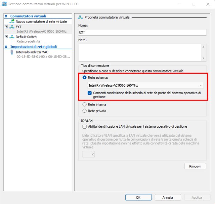Click the Rete predefinita subtitle
The width and height of the screenshot is (215, 204).
click(x=28, y=41)
